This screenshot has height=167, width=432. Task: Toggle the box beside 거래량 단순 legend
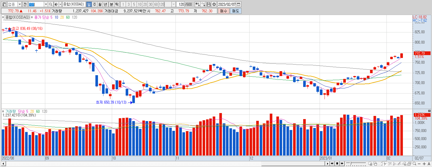click(3, 111)
